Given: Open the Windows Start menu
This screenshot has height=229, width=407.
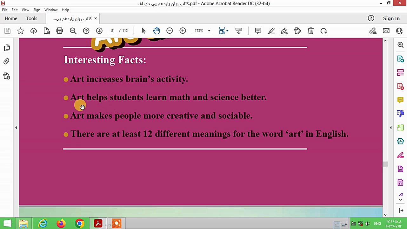Looking at the screenshot, I should pos(7,223).
